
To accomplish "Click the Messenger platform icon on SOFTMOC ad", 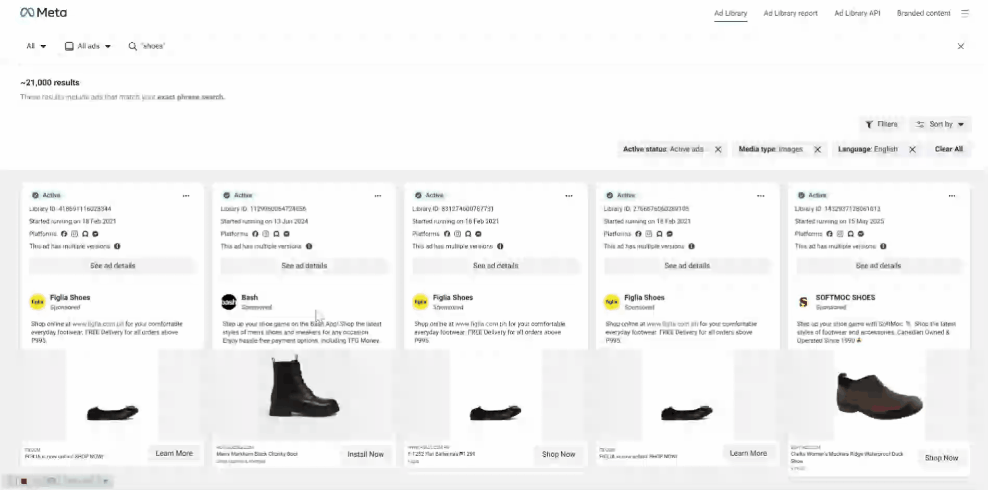I will pos(861,234).
